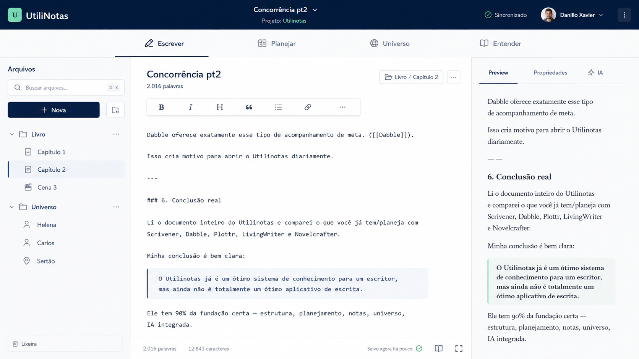Apply italic formatting in editor toolbar
This screenshot has width=639, height=359.
(190, 107)
